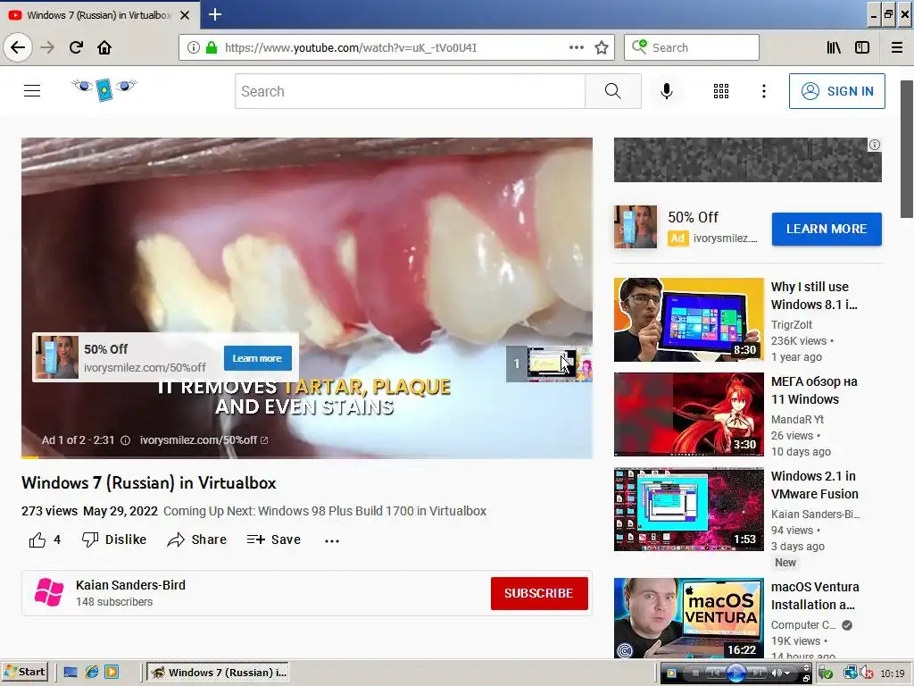
Task: Click the play button on Media Player toolbar
Action: click(735, 673)
